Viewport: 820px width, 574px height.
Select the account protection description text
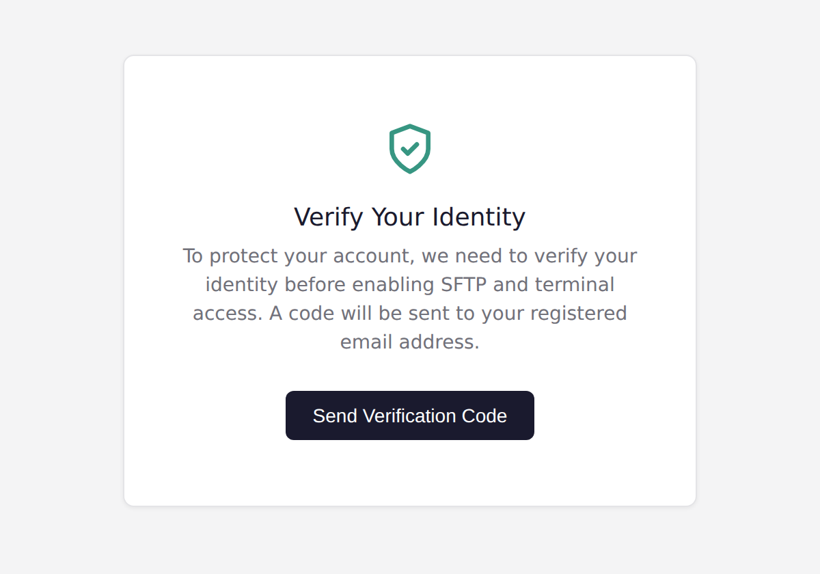coord(410,299)
